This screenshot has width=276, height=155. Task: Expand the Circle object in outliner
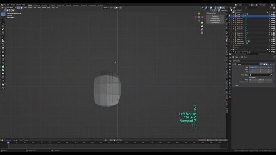pyautogui.click(x=234, y=14)
